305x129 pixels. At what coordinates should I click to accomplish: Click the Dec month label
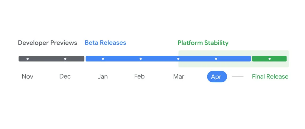(65, 77)
